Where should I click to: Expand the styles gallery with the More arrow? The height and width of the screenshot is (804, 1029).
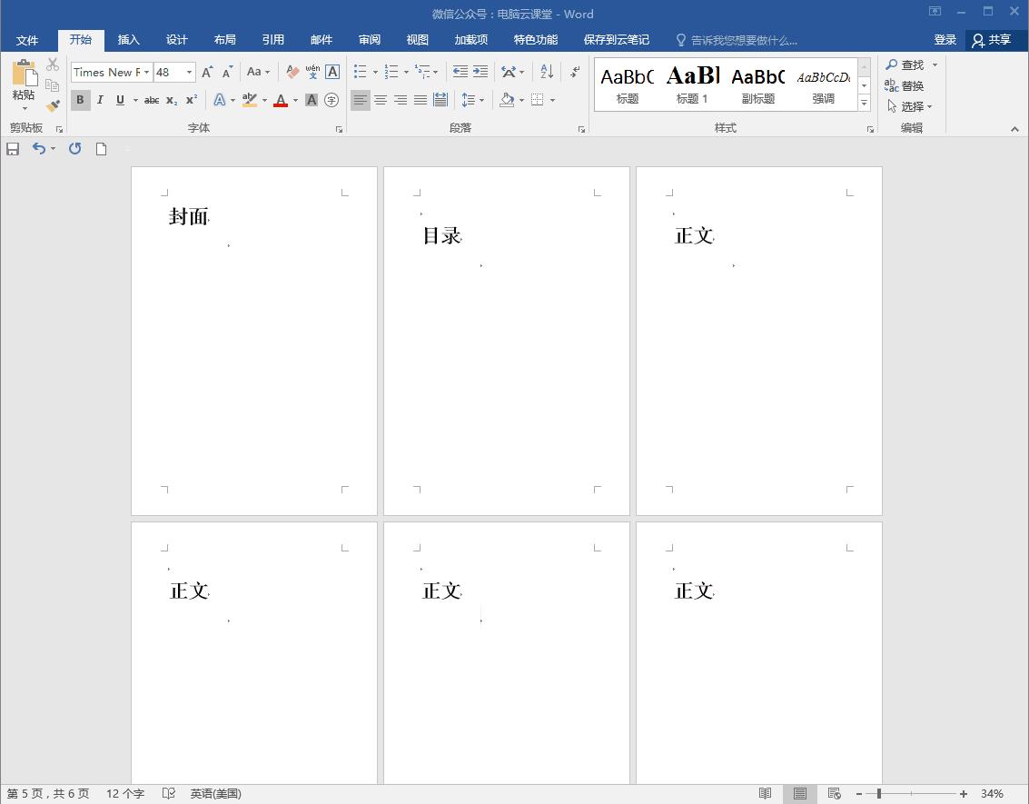(x=864, y=104)
